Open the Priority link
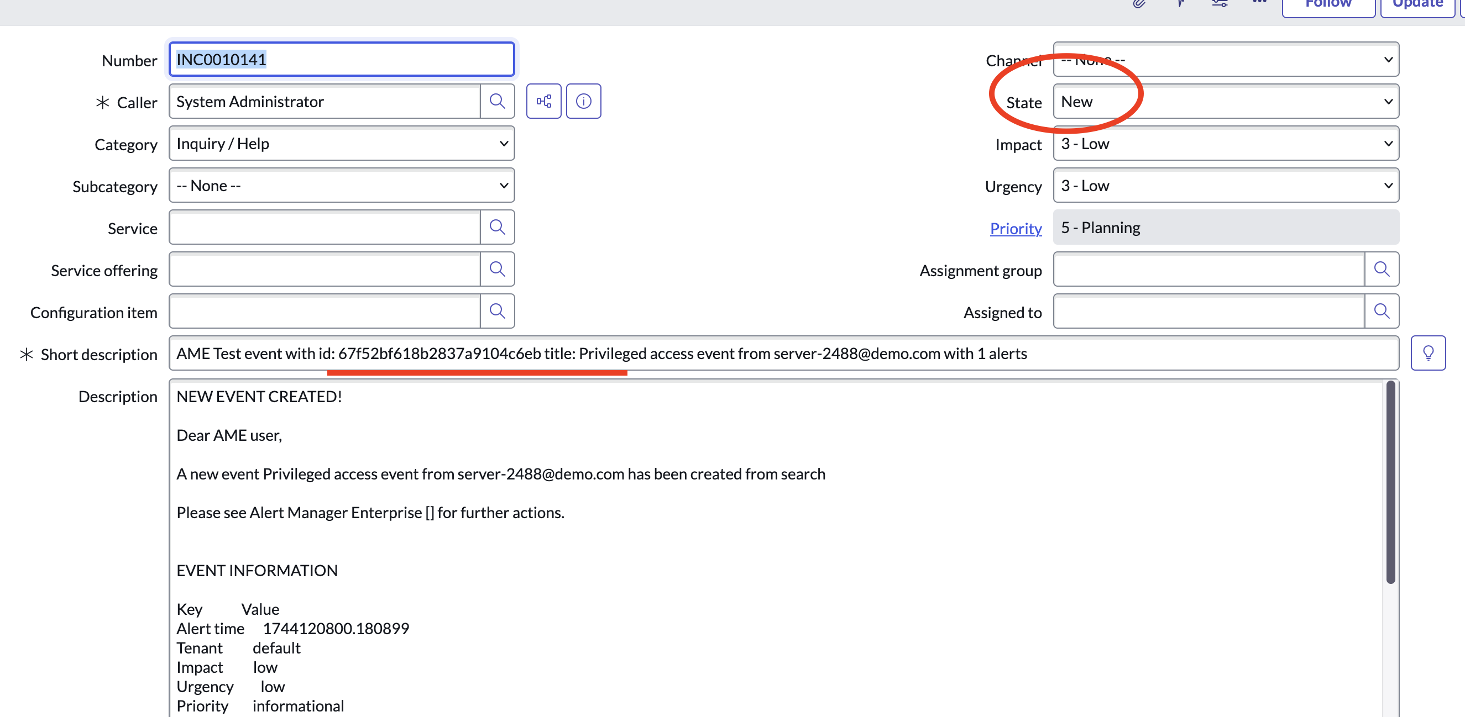This screenshot has height=717, width=1465. click(x=1016, y=228)
